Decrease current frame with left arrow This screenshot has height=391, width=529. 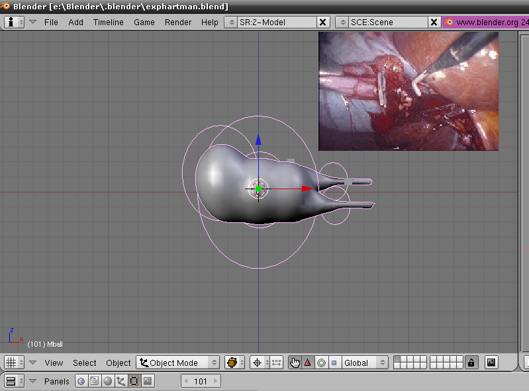tap(186, 381)
